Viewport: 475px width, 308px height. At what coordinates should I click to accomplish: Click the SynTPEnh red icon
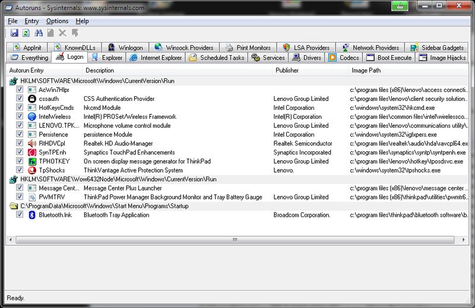32,153
